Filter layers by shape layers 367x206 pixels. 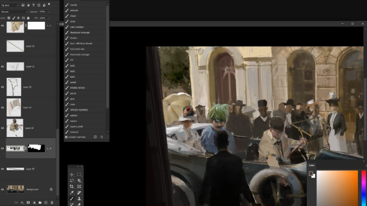click(39, 5)
